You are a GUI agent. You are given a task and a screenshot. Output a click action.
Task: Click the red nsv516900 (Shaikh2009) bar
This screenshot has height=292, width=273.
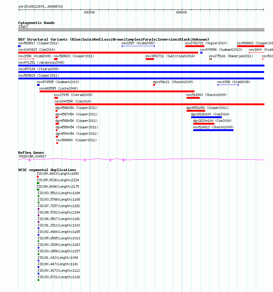click(193, 98)
